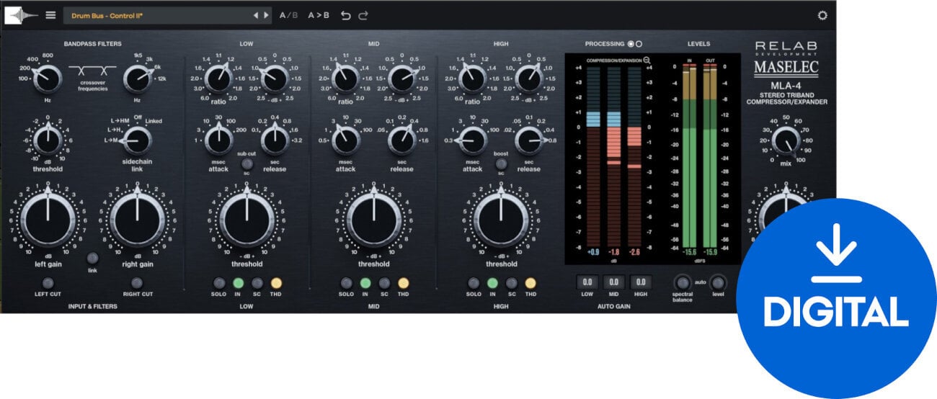
Task: Click the HIGH band threshold knob
Action: coord(501,218)
